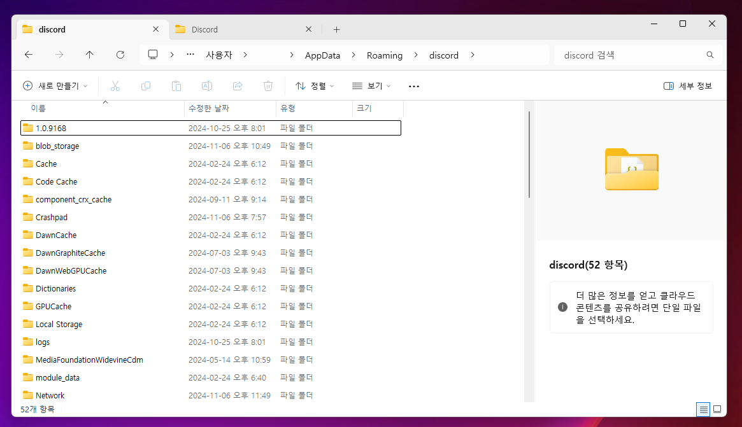This screenshot has width=742, height=427.
Task: Expand chevron after discord in breadcrumb
Action: pyautogui.click(x=472, y=55)
